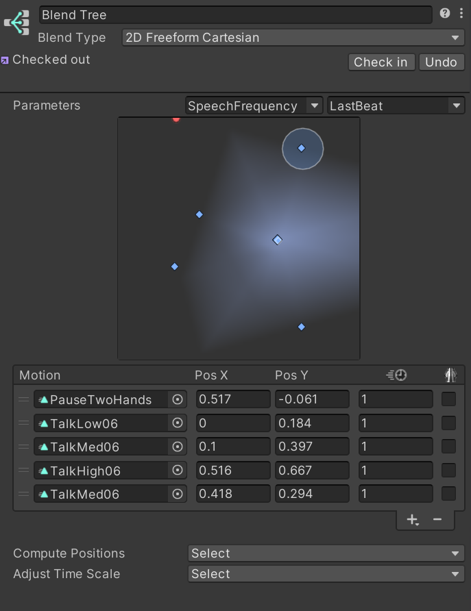
Task: Open the Compute Positions Select dropdown
Action: tap(326, 553)
